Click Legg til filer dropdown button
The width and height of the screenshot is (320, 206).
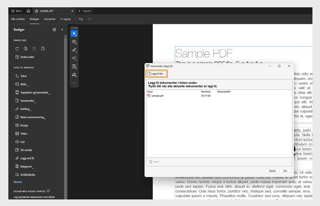click(x=157, y=74)
